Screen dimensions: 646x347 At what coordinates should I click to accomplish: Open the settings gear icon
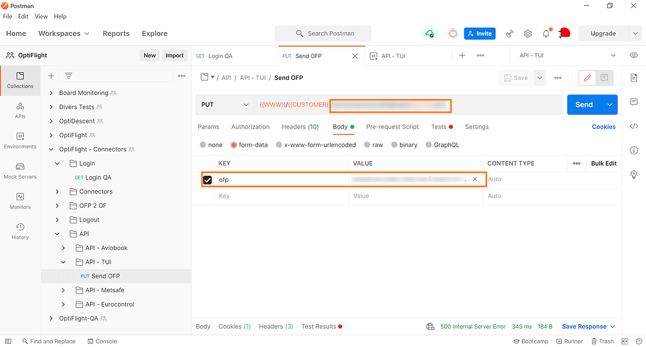click(528, 33)
